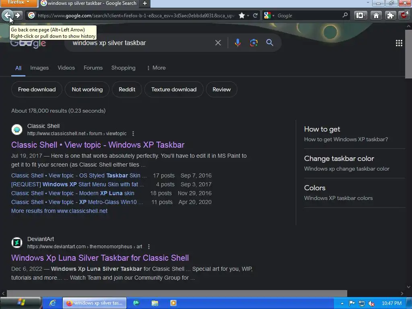Focus the URL address bar
Screen dimensions: 412x309
pos(136,16)
